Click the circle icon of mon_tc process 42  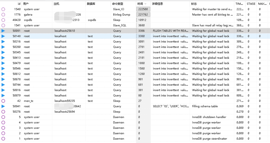coord(3,101)
